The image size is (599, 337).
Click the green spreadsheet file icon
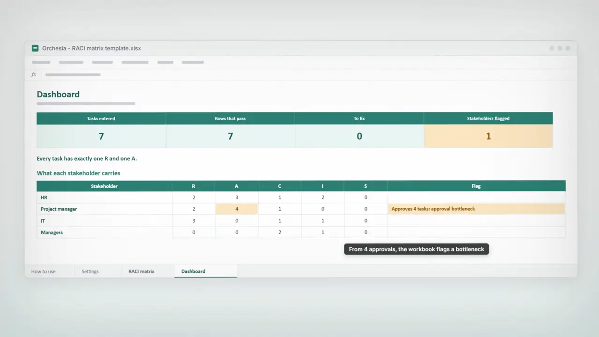tap(35, 48)
